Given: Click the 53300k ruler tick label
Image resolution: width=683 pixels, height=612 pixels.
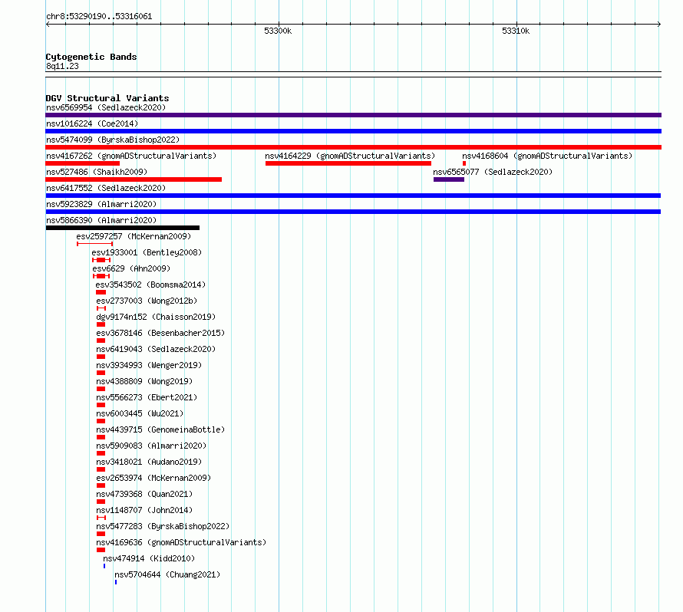Looking at the screenshot, I should (278, 31).
